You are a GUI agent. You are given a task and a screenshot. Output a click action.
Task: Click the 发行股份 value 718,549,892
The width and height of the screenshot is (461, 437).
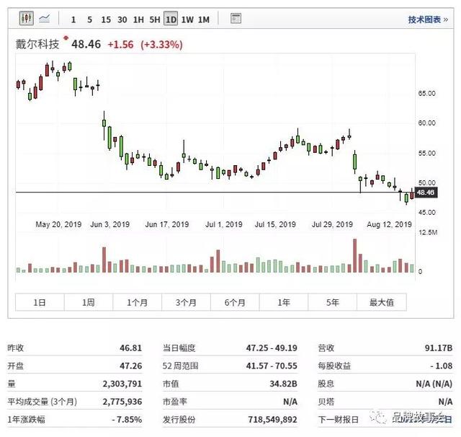272,420
